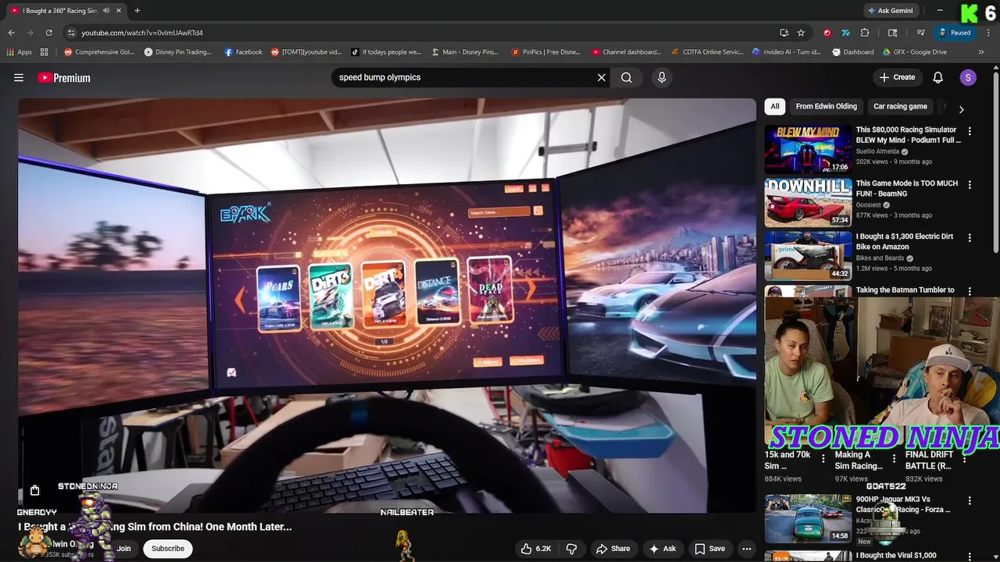The height and width of the screenshot is (562, 1000).
Task: Show more filter chips with arrow
Action: point(961,109)
